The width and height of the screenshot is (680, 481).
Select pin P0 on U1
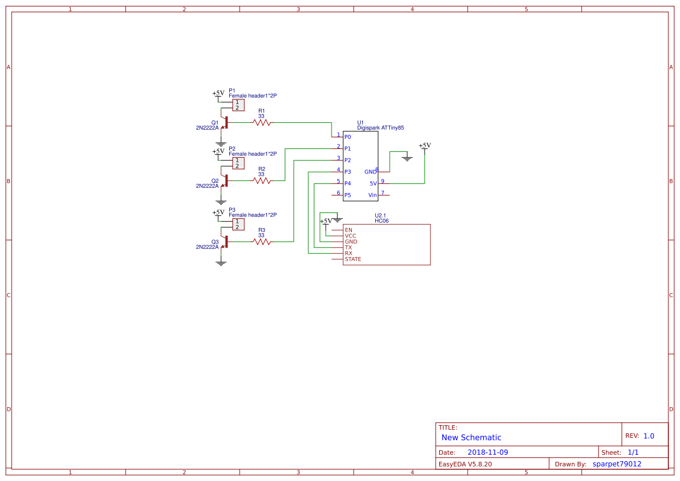[347, 137]
